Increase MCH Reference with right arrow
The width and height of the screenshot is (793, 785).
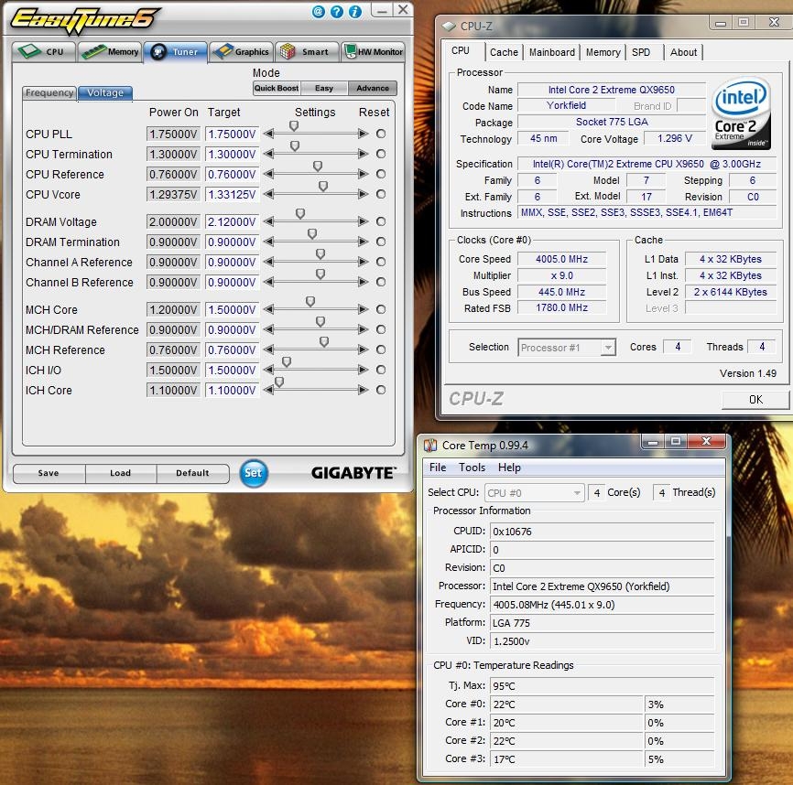(x=364, y=350)
